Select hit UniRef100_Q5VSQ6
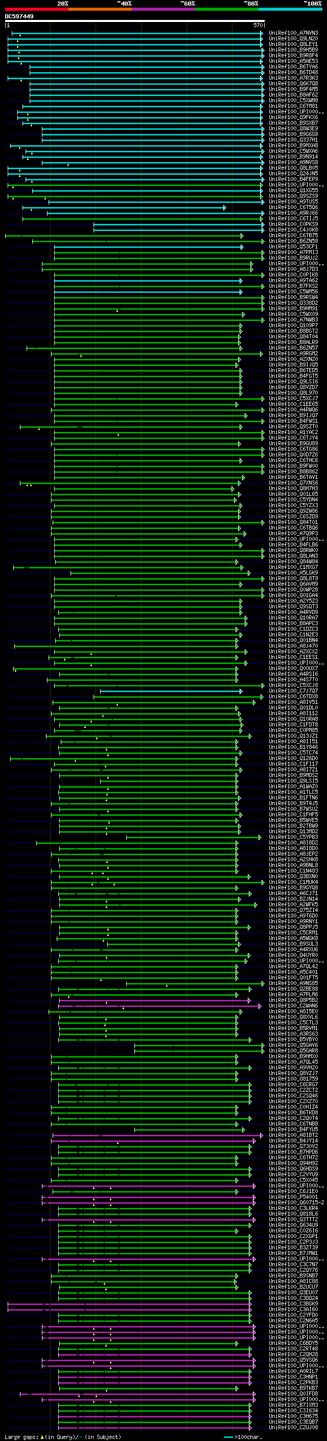The width and height of the screenshot is (327, 1441). [x=293, y=1360]
